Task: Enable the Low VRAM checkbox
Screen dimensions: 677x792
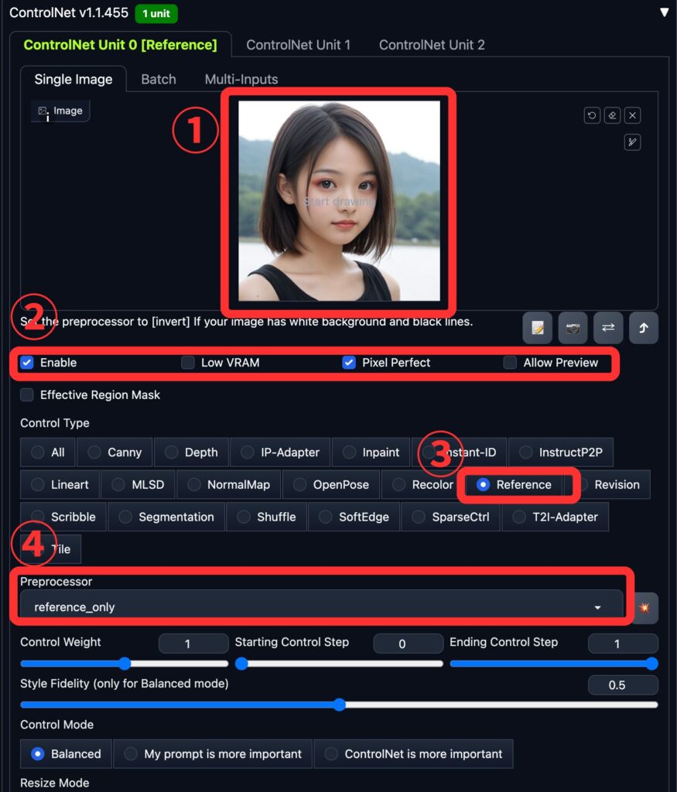Action: click(x=188, y=363)
